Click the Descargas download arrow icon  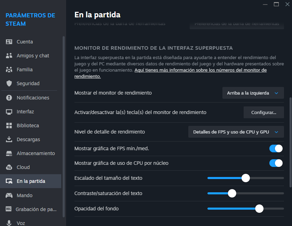tap(9, 139)
